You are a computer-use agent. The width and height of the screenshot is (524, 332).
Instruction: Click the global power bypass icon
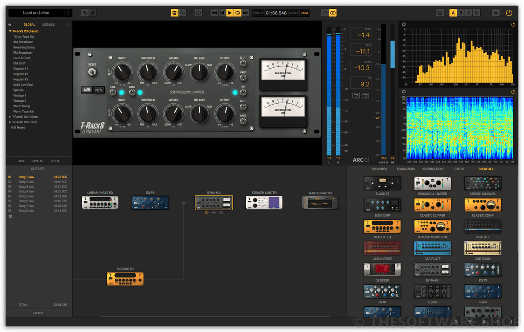point(509,13)
